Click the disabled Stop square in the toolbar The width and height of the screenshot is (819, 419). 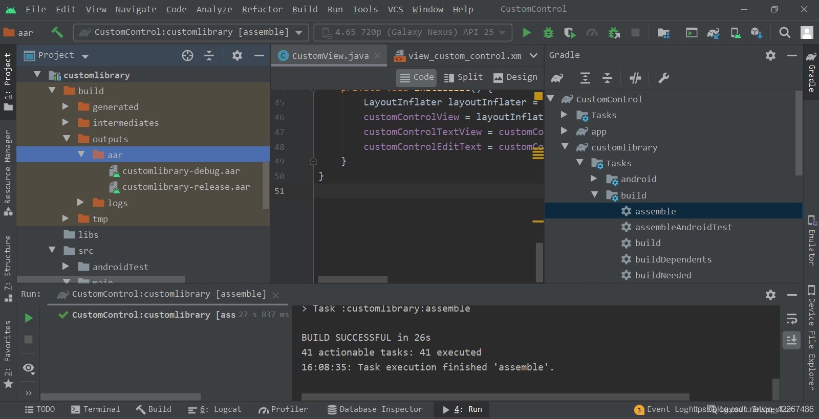pos(635,33)
